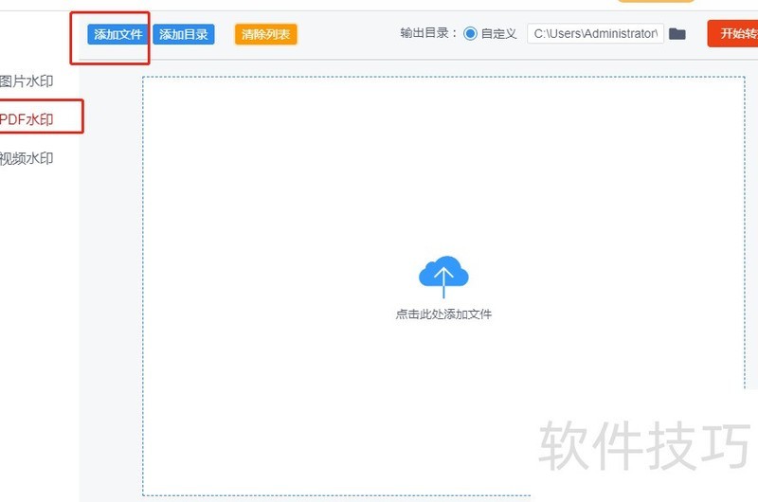This screenshot has width=758, height=502.
Task: Click the cloud upload icon
Action: pos(443,276)
